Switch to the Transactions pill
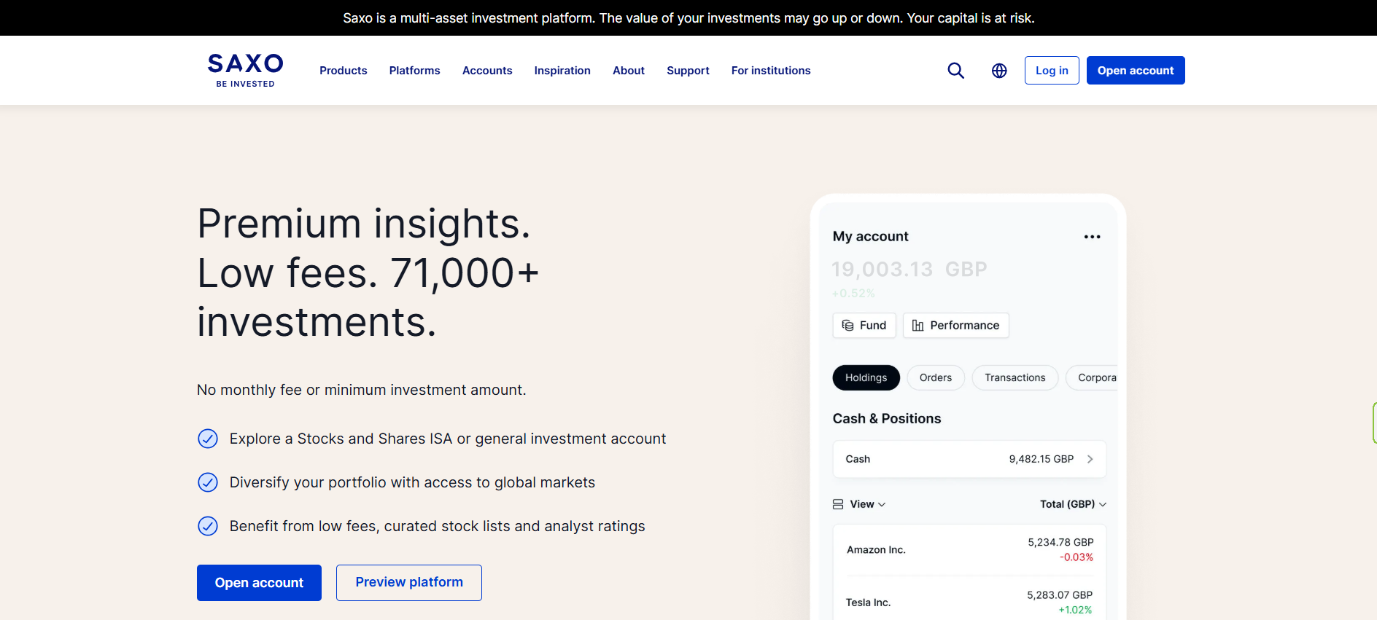Image resolution: width=1377 pixels, height=620 pixels. (1015, 377)
